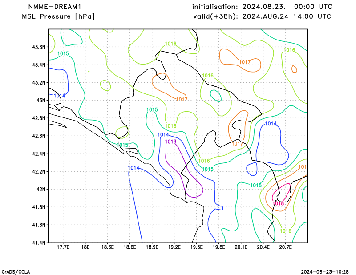Click the 43.6N latitude label
Image resolution: width=356 pixels, height=275 pixels.
click(x=39, y=47)
